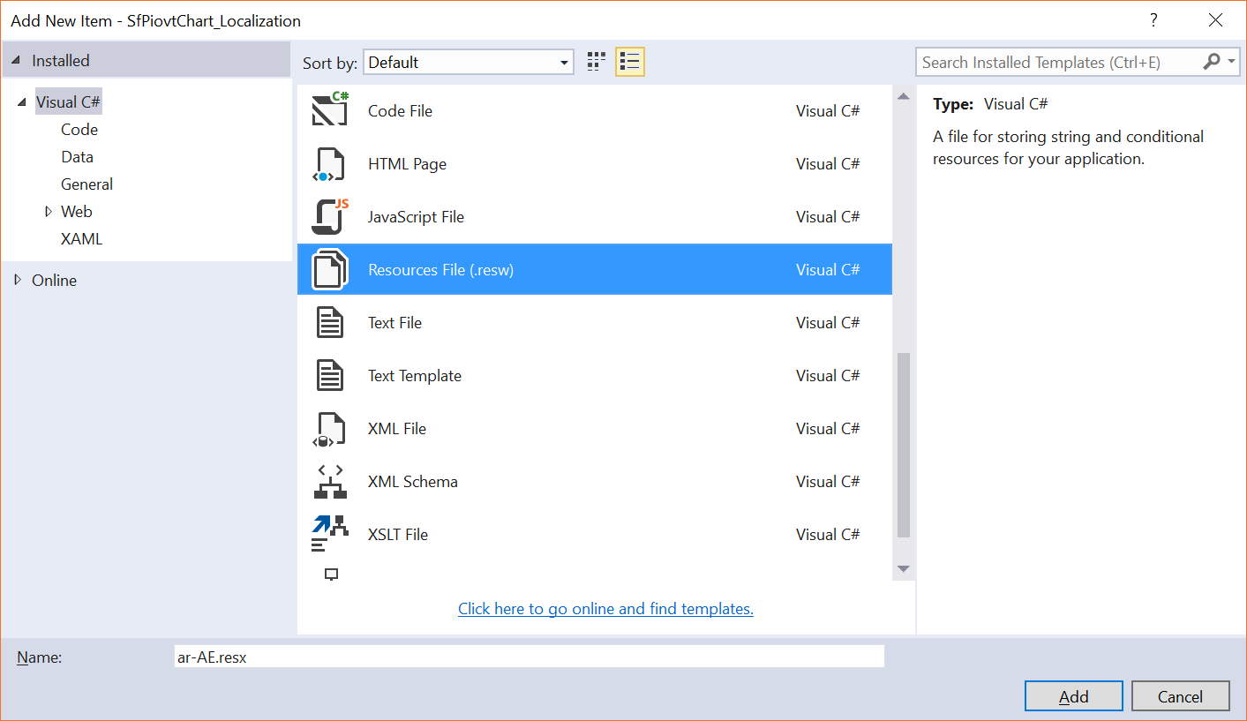Viewport: 1247px width, 721px height.
Task: Open the search options dropdown arrow
Action: [x=1232, y=62]
